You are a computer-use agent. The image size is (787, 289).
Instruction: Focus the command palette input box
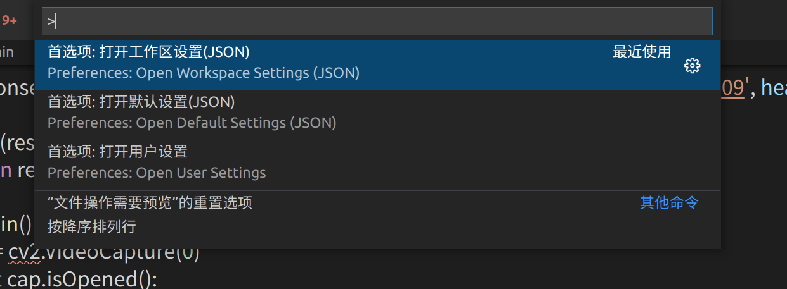click(x=377, y=22)
